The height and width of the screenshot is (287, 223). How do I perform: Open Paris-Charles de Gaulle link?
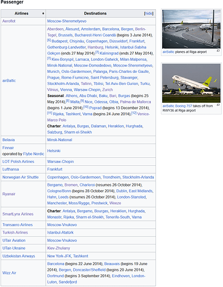[129, 72]
